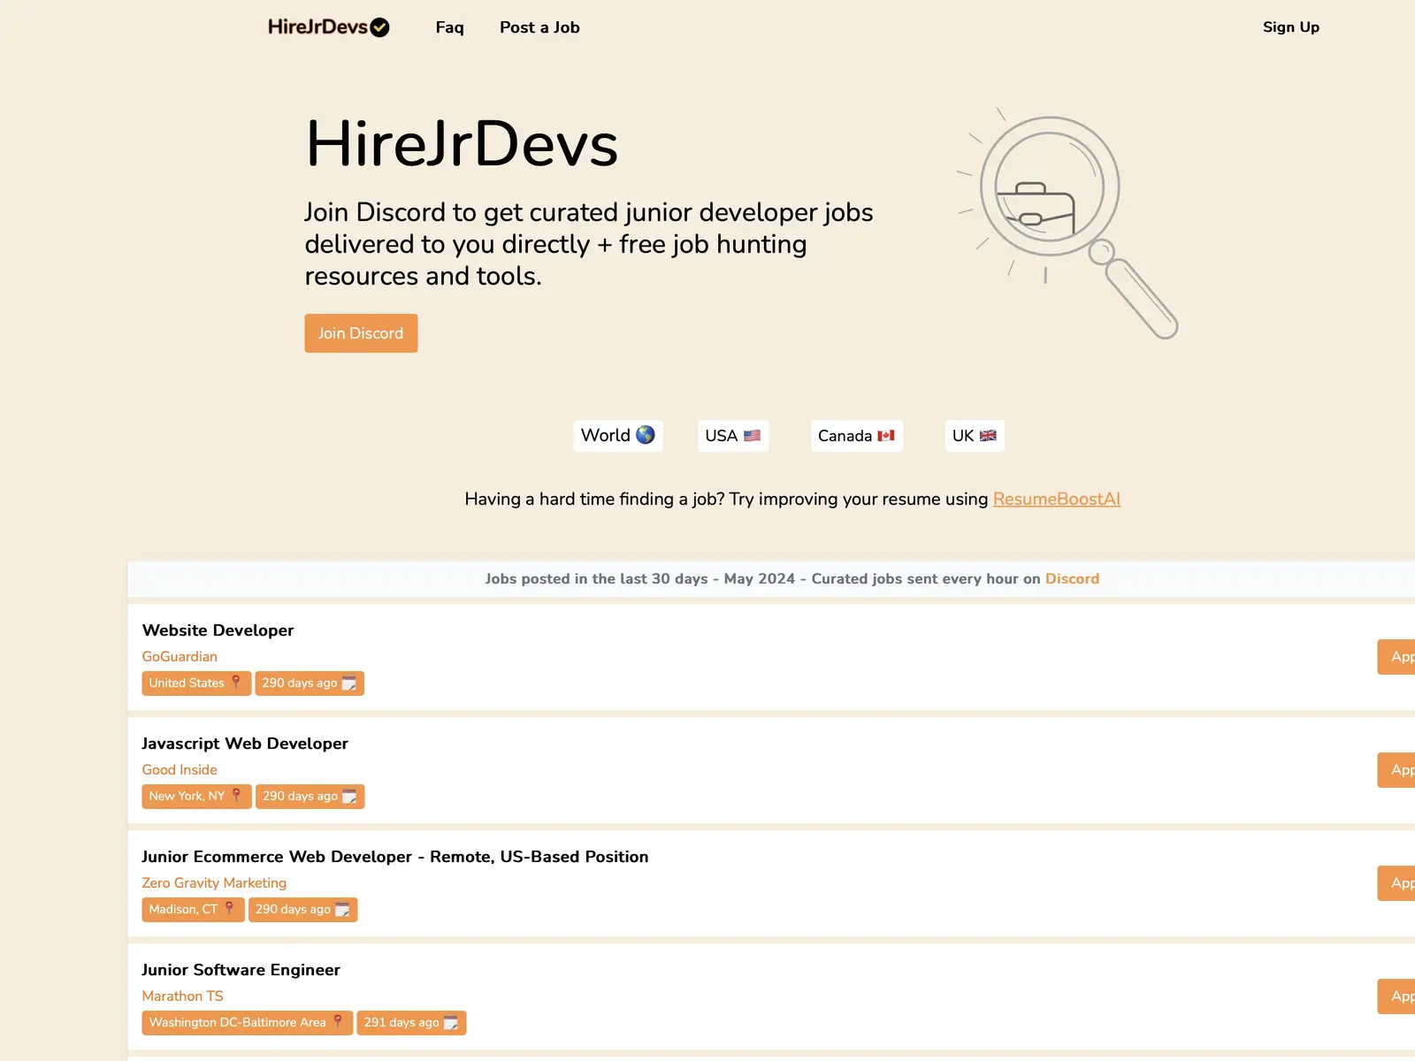Open Junior Software Engineer job title

tap(241, 970)
